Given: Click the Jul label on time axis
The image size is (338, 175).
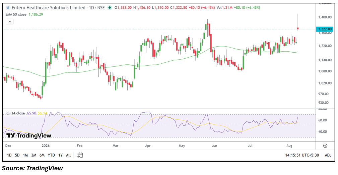Looking at the screenshot, I should (250, 145).
